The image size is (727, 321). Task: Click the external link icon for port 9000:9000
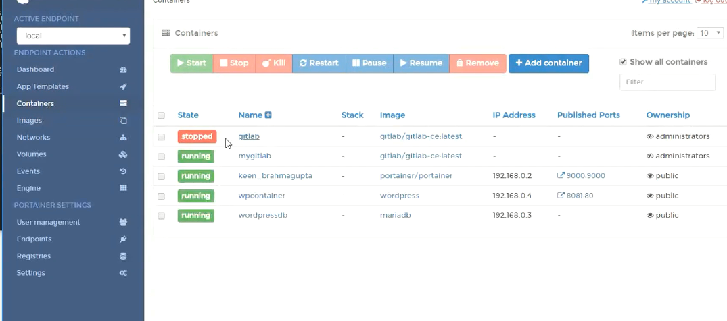[561, 176]
